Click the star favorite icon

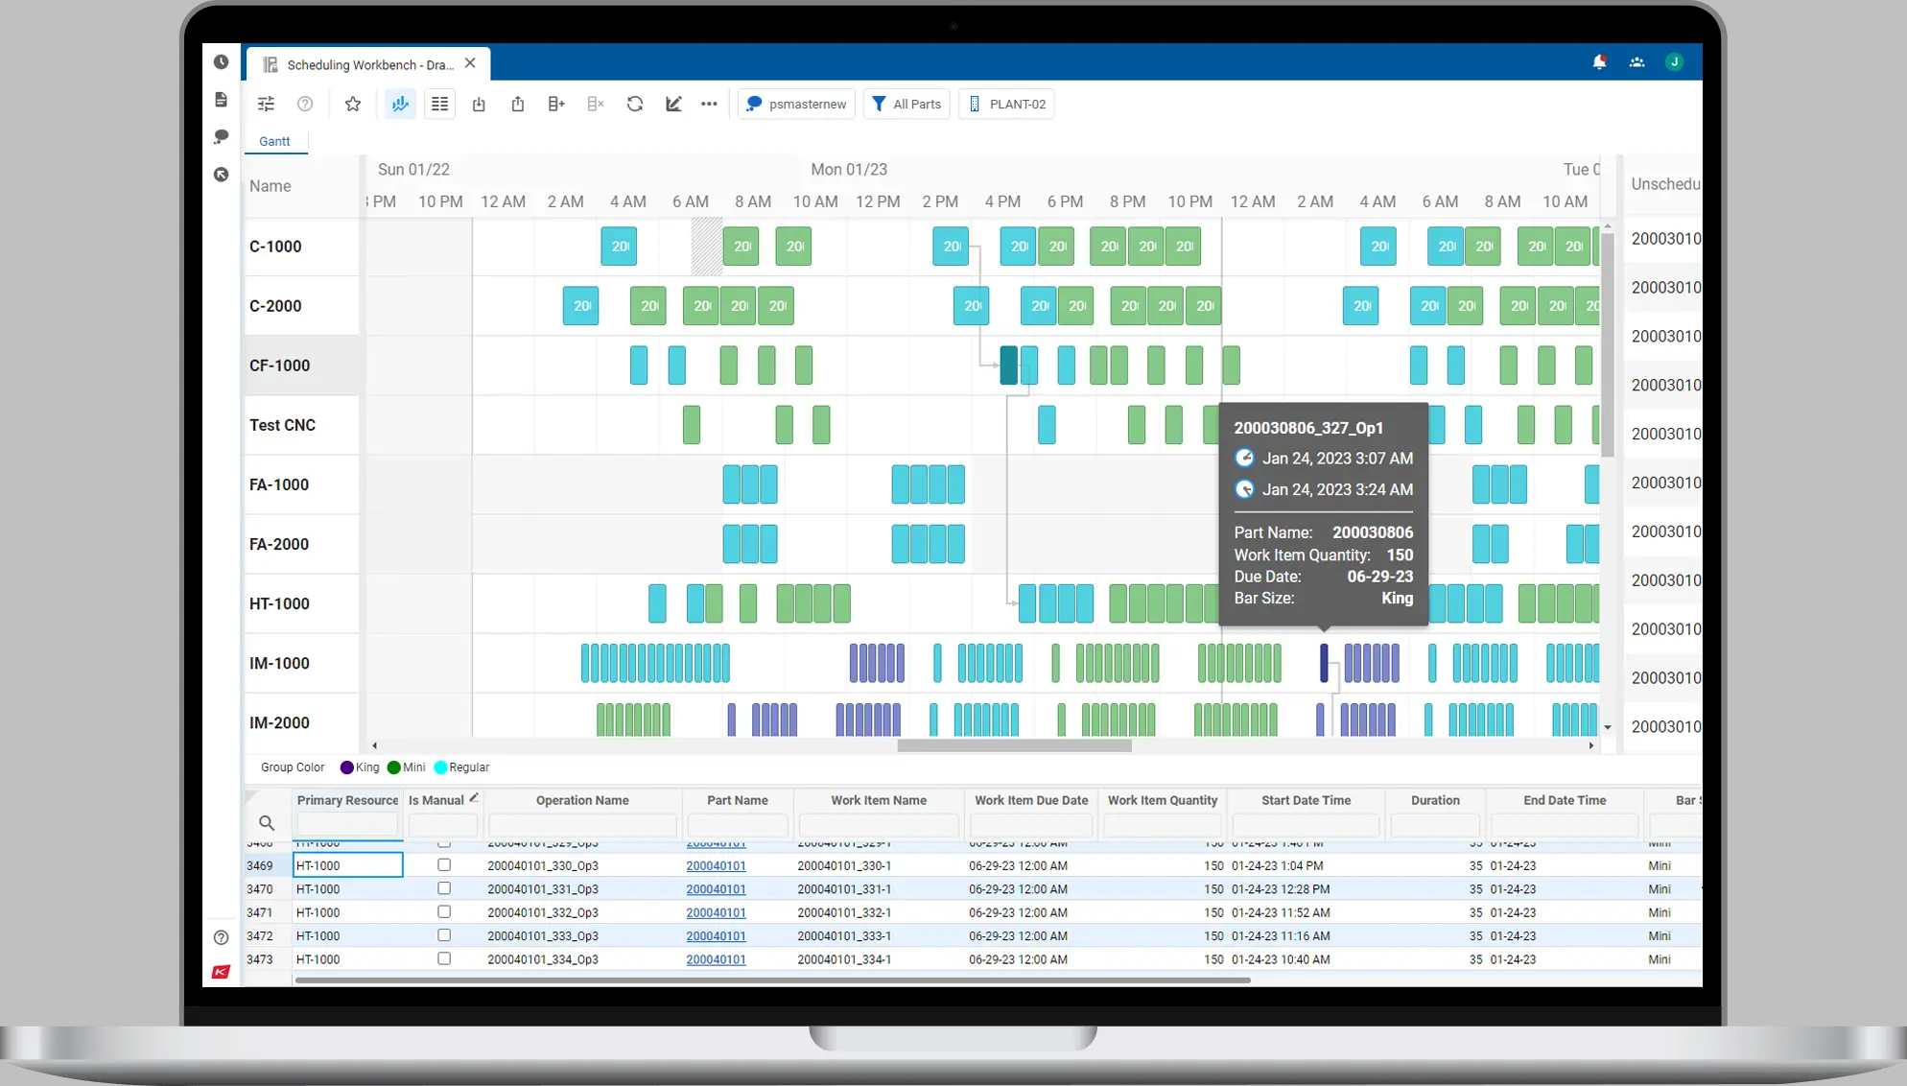[353, 104]
